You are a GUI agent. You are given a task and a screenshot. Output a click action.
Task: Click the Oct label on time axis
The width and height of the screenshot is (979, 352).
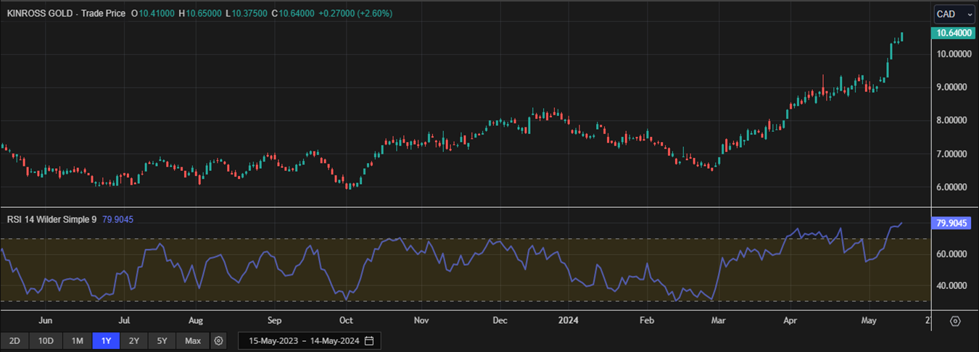346,319
